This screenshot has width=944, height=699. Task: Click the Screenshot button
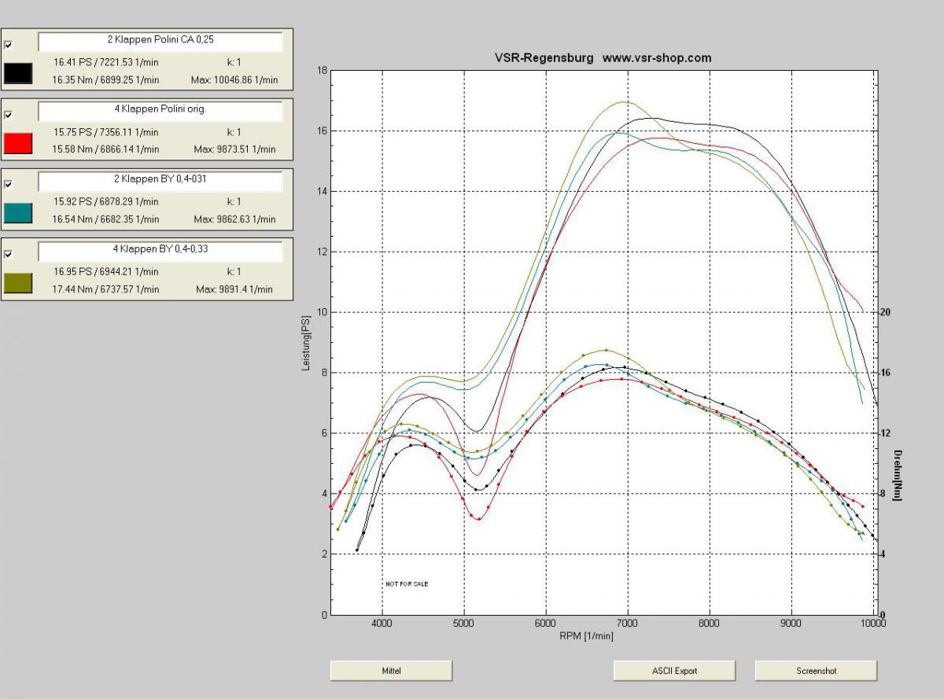(x=816, y=671)
